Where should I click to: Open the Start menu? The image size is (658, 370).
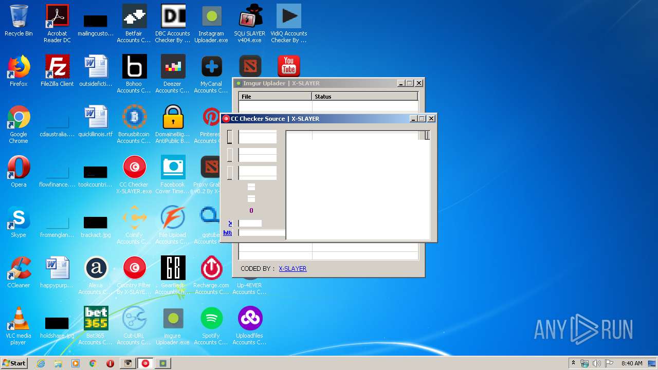(x=14, y=363)
